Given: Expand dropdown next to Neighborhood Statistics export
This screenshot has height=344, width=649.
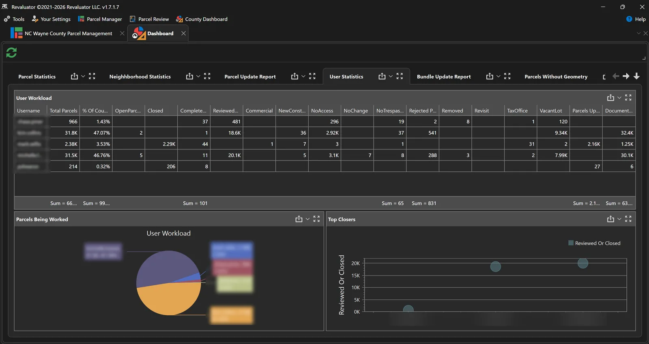Looking at the screenshot, I should pyautogui.click(x=198, y=76).
